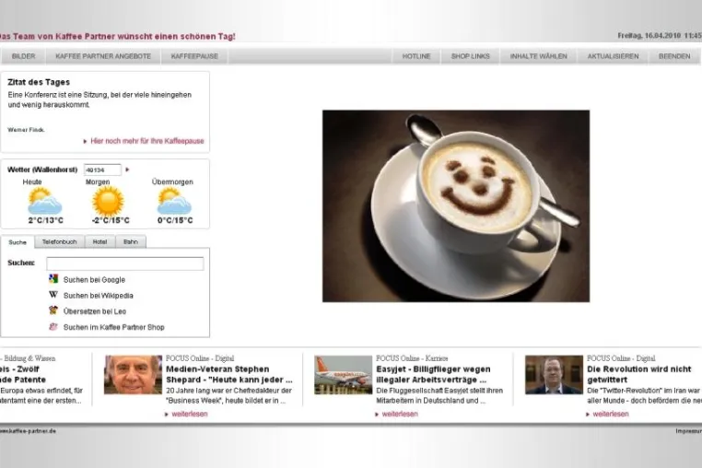Click the author name Werner Finck

[x=26, y=130]
